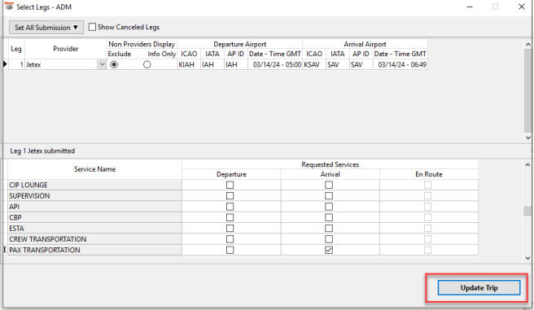534x310 pixels.
Task: Click services list scrollbar down arrow
Action: tap(527, 258)
